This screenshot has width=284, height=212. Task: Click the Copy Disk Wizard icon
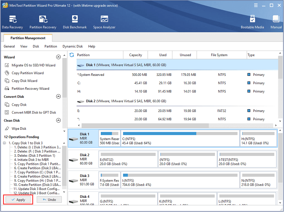click(7, 81)
